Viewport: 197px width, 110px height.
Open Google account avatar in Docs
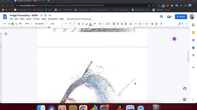point(192,16)
